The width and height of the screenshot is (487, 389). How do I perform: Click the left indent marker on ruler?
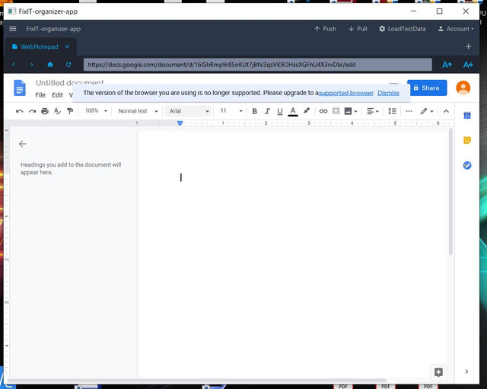pyautogui.click(x=180, y=123)
